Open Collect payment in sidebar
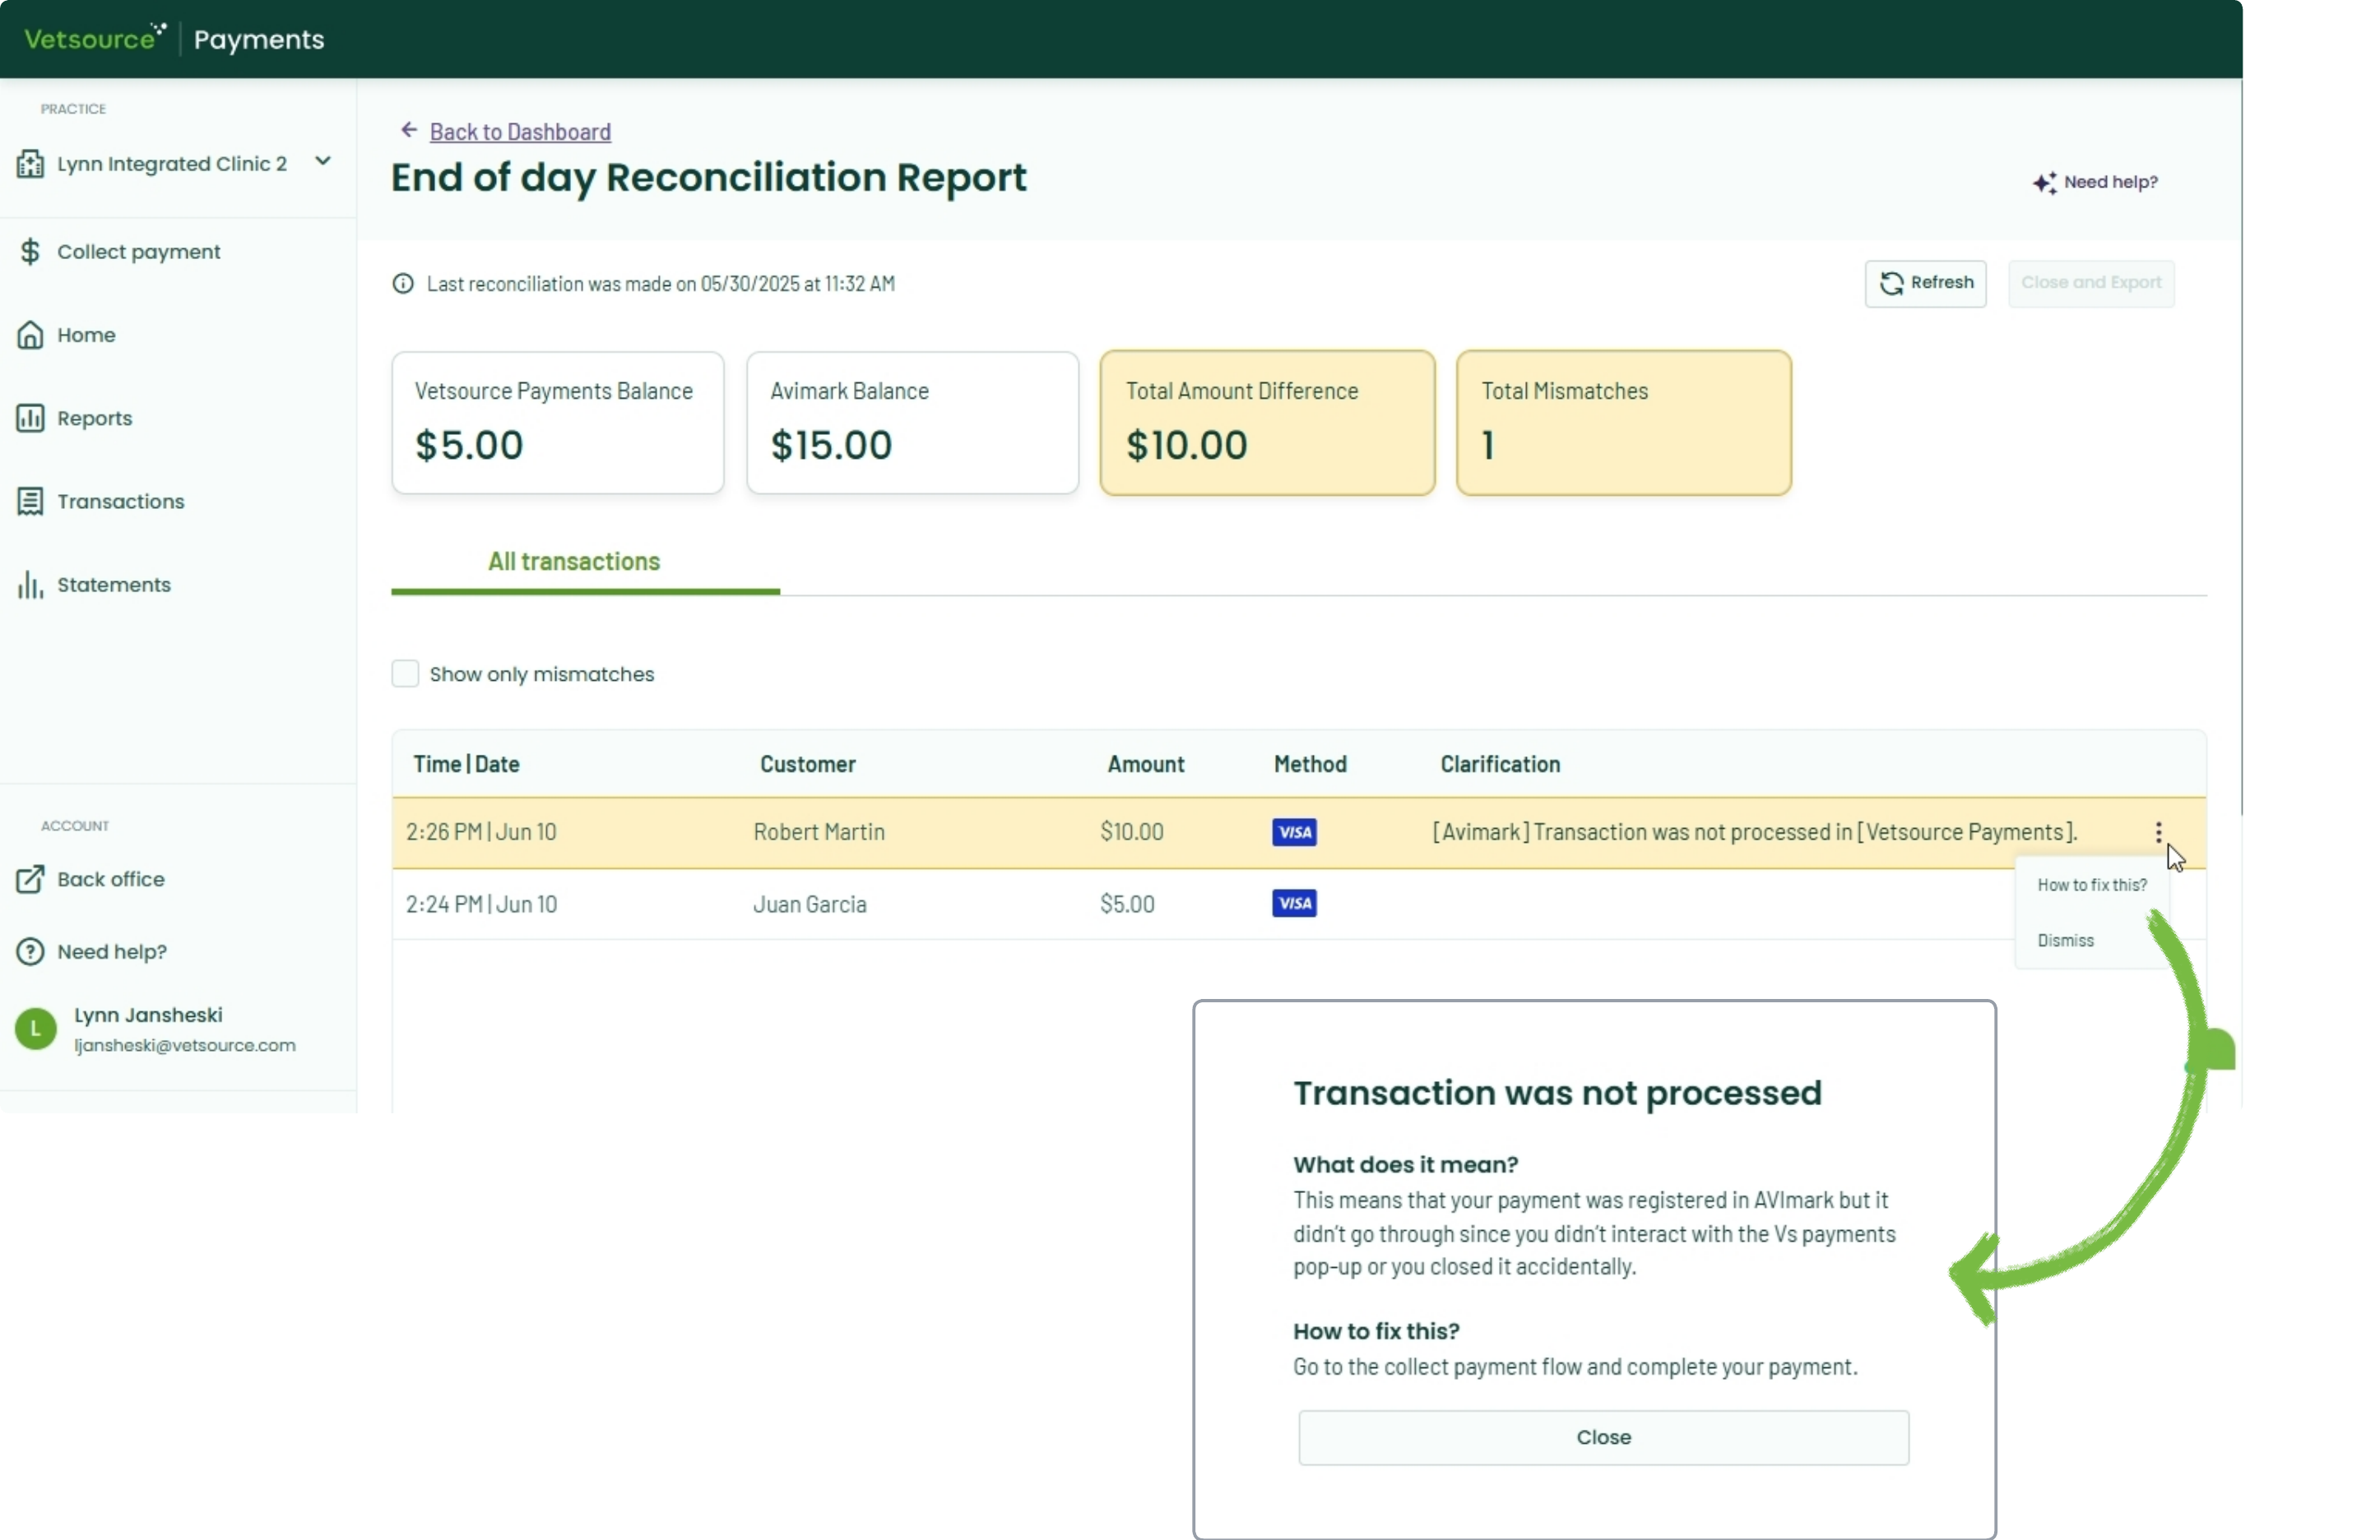The height and width of the screenshot is (1540, 2380). click(x=138, y=252)
